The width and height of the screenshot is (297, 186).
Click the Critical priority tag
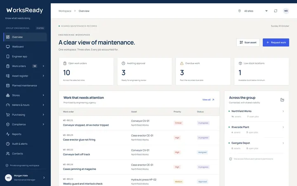[x=178, y=123]
